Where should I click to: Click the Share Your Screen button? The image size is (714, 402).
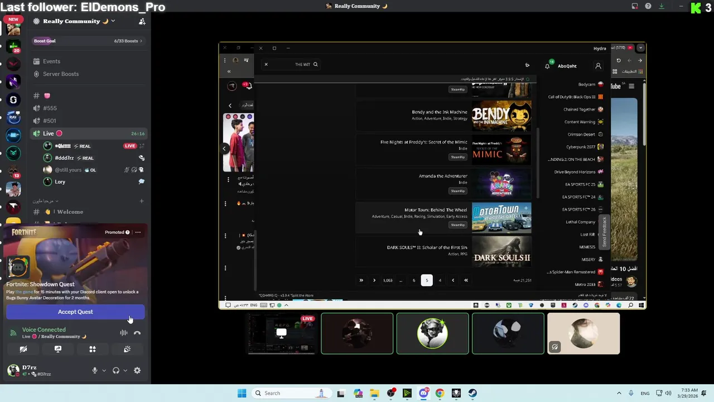[58, 349]
